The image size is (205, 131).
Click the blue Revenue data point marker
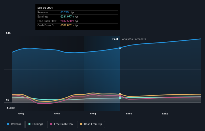click(120, 48)
